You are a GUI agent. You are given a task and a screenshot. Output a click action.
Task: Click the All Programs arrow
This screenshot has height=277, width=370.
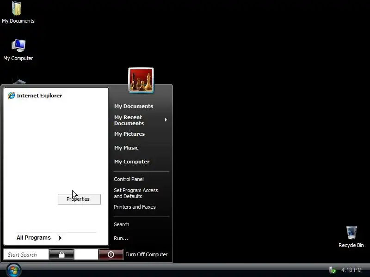[x=60, y=238]
